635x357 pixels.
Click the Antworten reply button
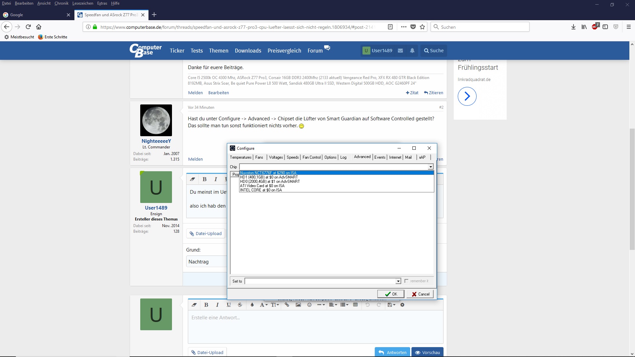pos(393,352)
